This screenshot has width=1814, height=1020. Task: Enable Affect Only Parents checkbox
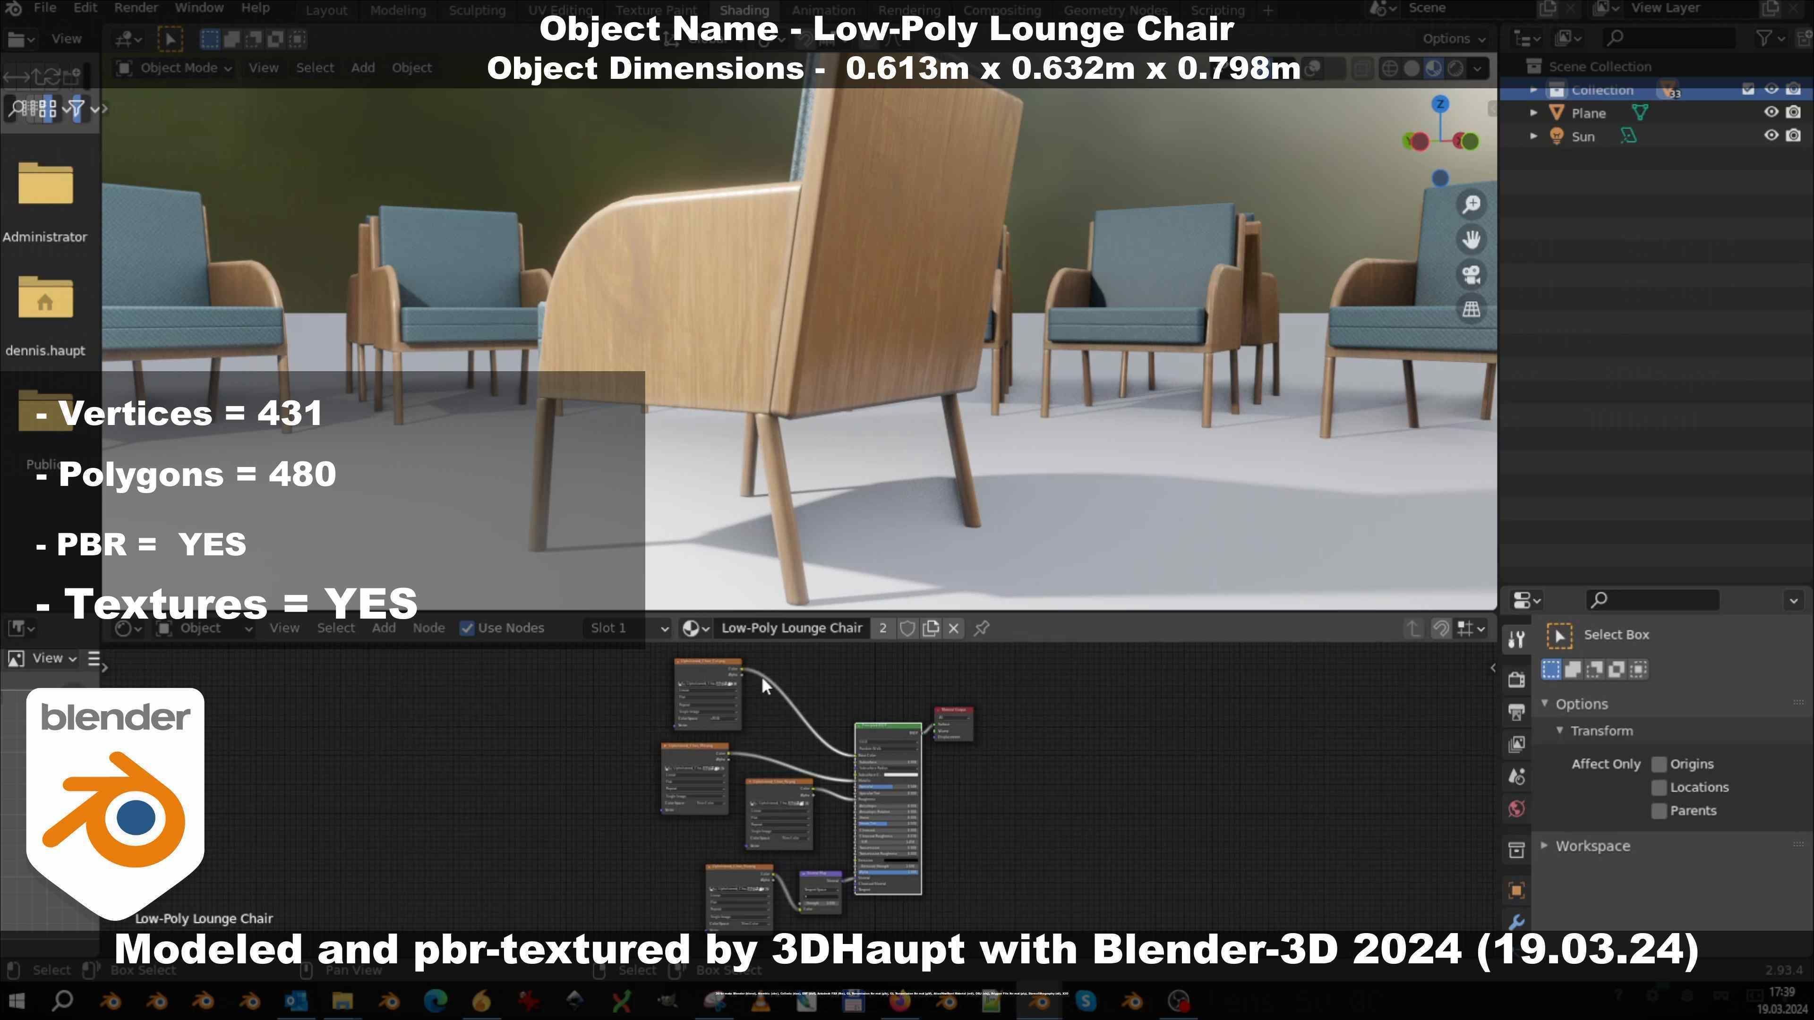click(1659, 811)
